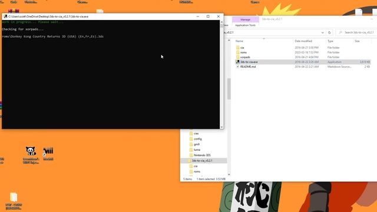Click the roms folder's date modified cell
The image size is (377, 212).
[306, 52]
